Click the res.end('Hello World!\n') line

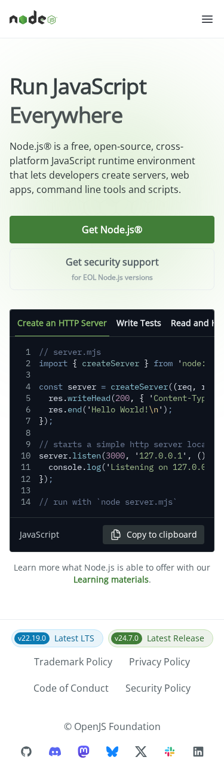coord(111,409)
